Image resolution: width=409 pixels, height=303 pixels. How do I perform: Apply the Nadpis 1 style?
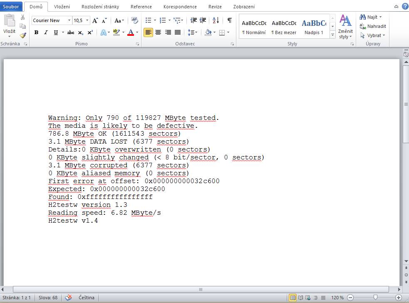314,27
